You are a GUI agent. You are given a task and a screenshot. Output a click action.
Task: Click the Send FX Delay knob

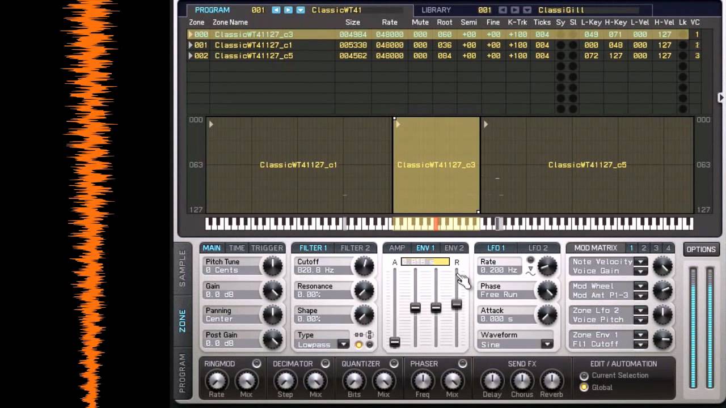[492, 380]
